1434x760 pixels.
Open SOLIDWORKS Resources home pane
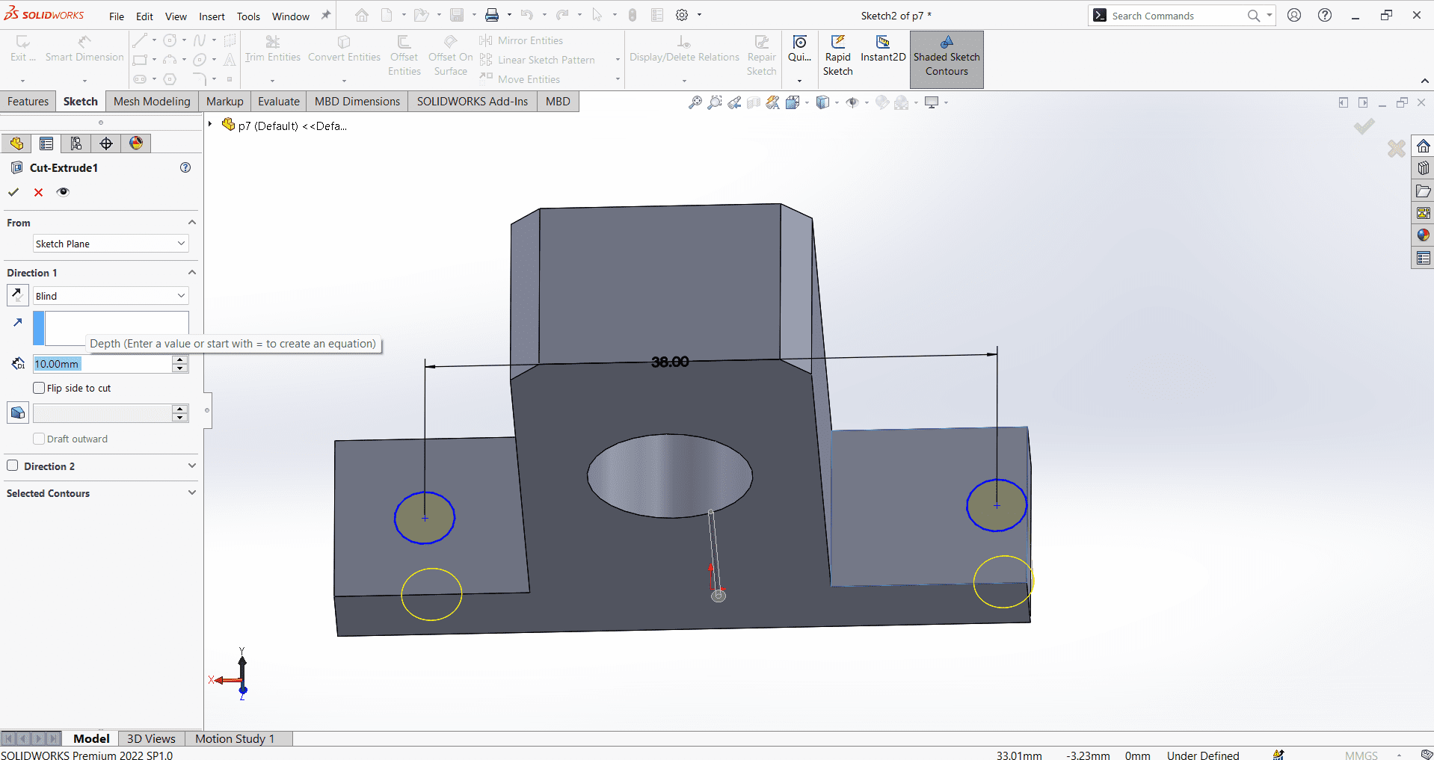pos(1423,146)
